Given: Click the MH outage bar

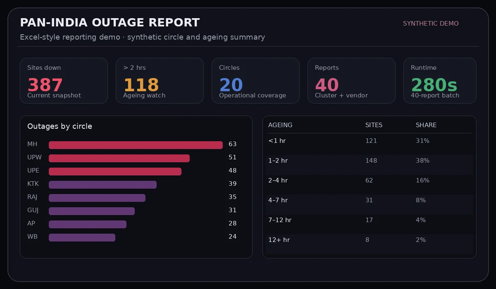Looking at the screenshot, I should [136, 145].
